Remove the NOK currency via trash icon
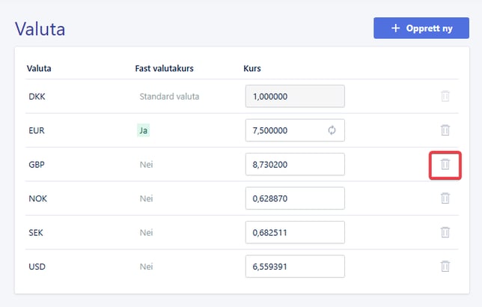The width and height of the screenshot is (482, 307). coord(445,198)
